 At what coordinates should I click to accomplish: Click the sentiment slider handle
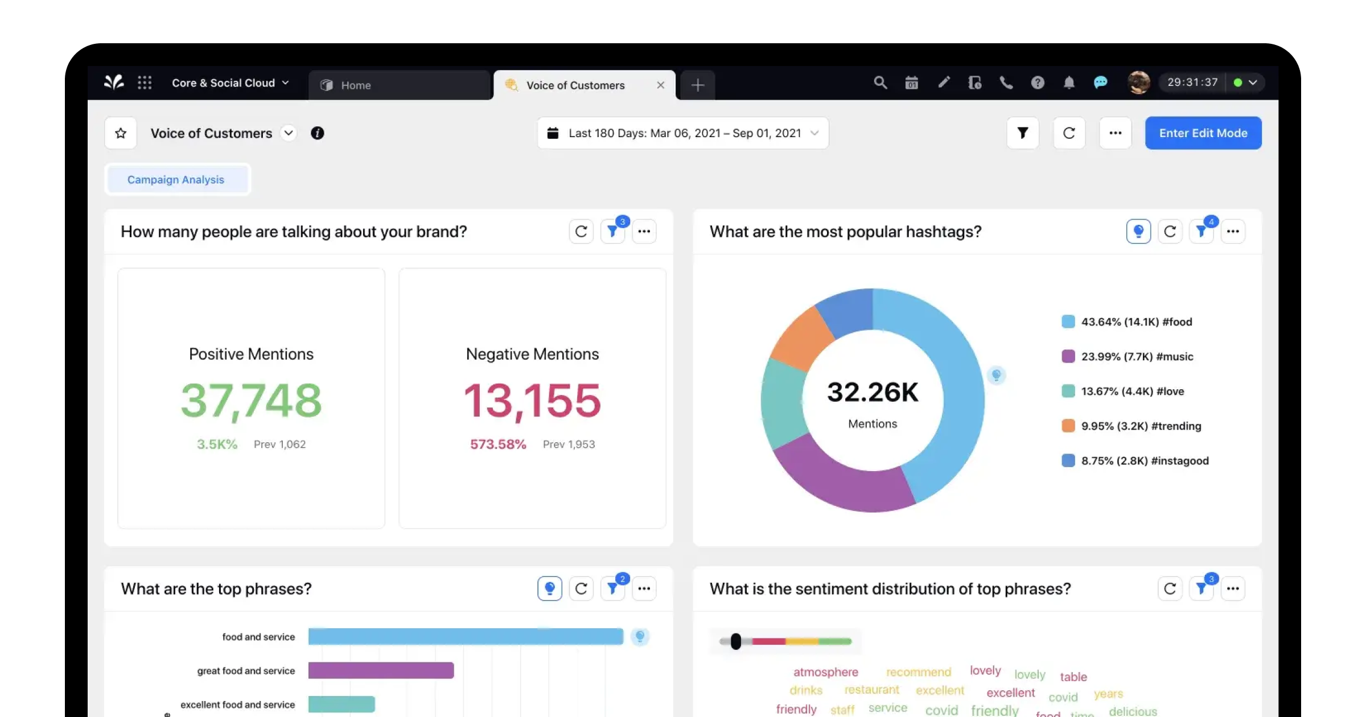[x=735, y=641]
